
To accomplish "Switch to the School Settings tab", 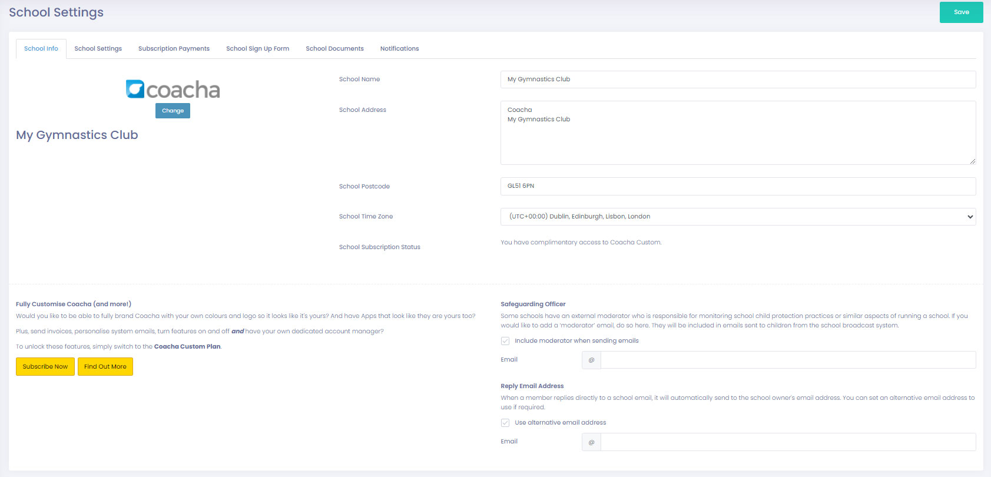I will [98, 49].
